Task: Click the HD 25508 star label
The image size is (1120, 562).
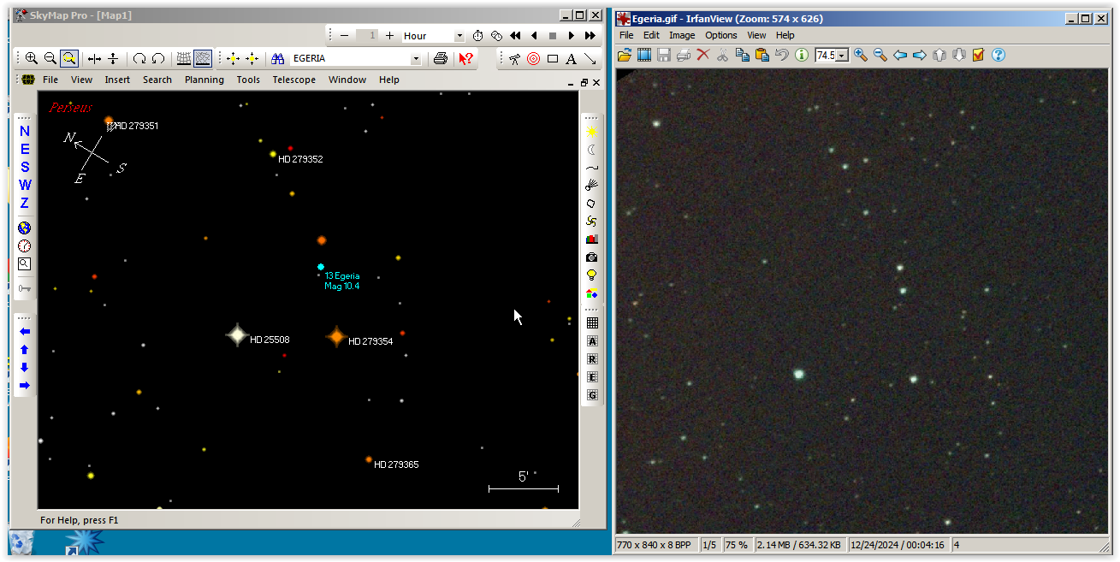Action: [270, 340]
